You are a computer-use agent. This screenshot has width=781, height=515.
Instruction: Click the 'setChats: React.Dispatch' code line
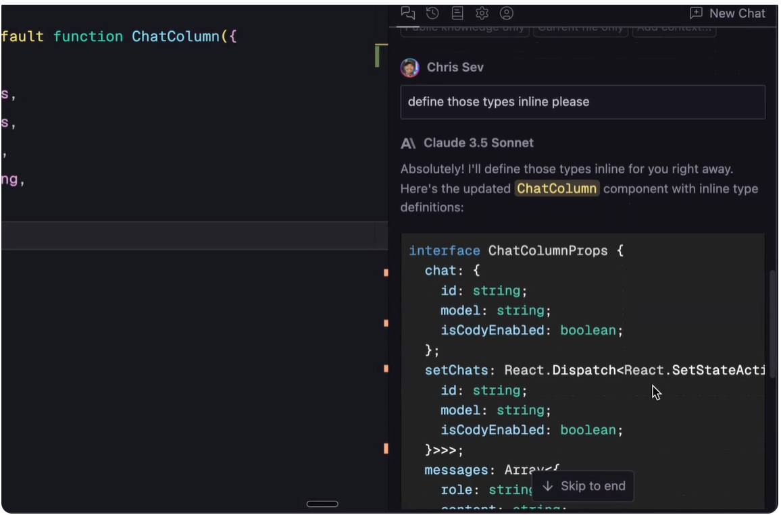coord(595,370)
